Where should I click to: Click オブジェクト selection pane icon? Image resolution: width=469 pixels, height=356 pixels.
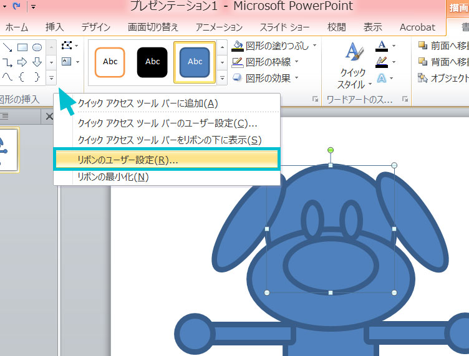pos(423,78)
